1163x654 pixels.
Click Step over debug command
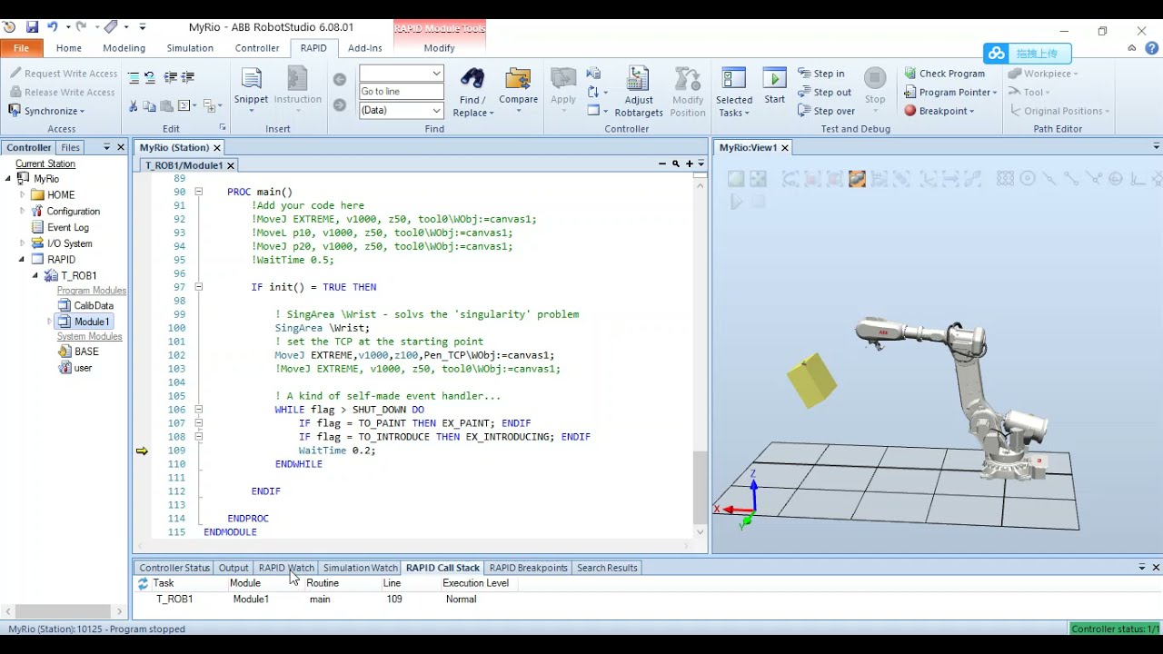click(826, 111)
